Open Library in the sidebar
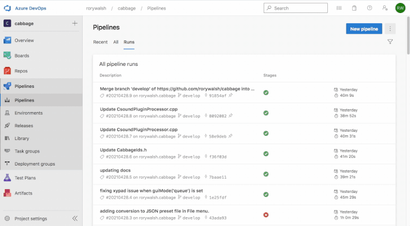Viewport: 410px width, 226px height. [x=41, y=138]
